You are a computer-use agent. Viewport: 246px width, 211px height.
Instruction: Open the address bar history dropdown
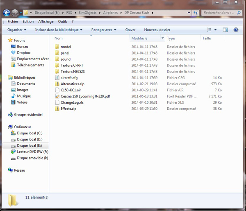tap(189, 13)
